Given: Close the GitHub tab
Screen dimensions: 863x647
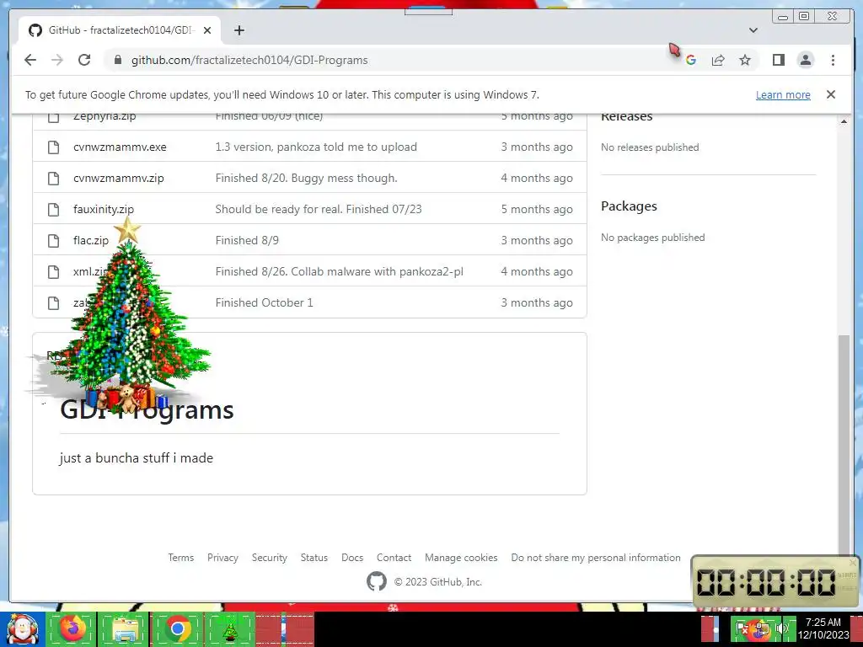Looking at the screenshot, I should (x=207, y=30).
